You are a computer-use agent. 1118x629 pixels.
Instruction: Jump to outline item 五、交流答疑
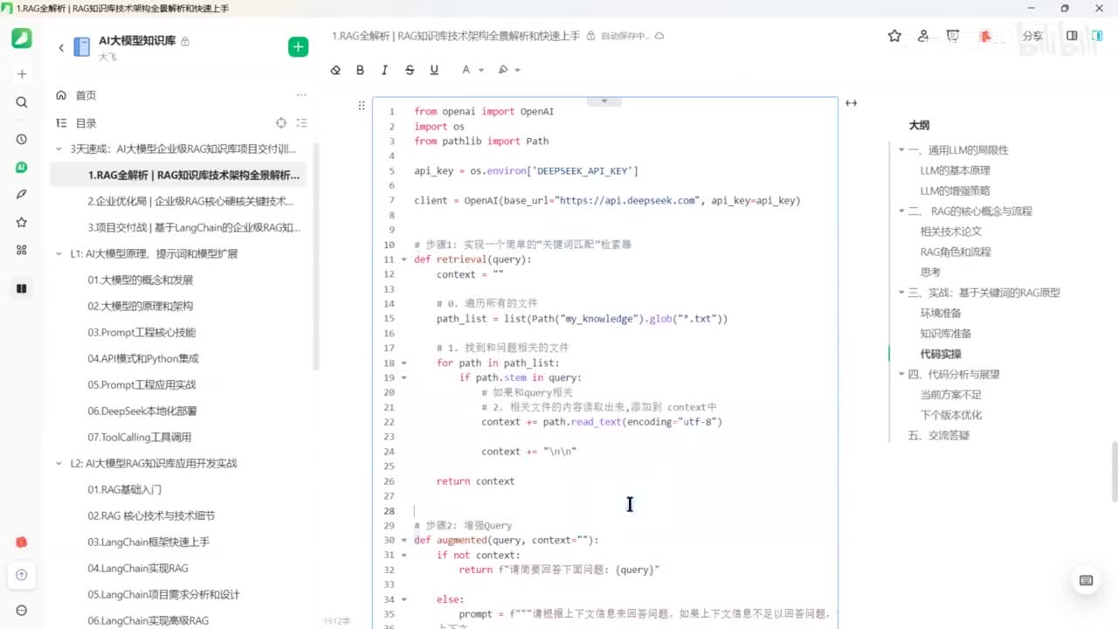pos(939,435)
